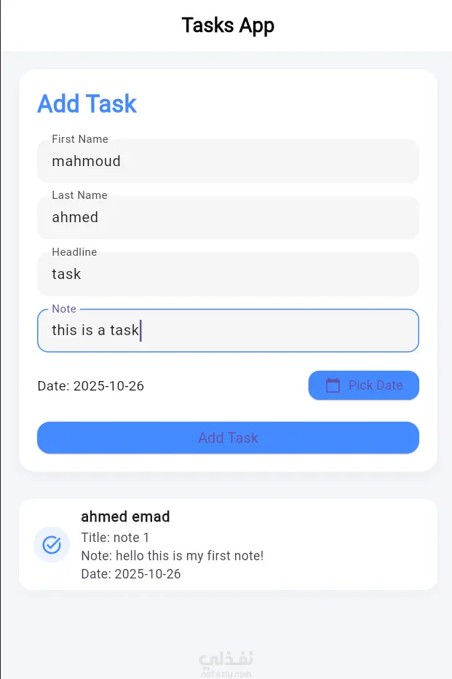The image size is (452, 679).
Task: Click the Add Task heading text
Action: (87, 103)
